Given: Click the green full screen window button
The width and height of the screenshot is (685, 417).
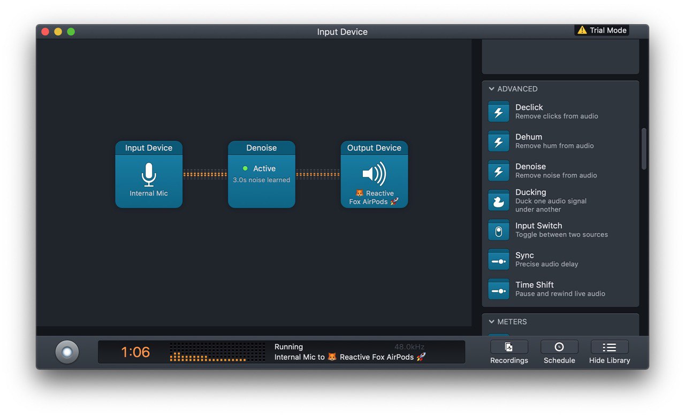Looking at the screenshot, I should click(71, 32).
